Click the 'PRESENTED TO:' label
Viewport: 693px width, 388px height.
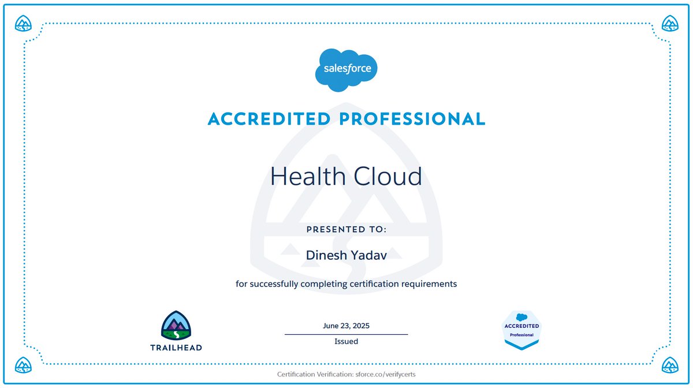click(x=346, y=229)
